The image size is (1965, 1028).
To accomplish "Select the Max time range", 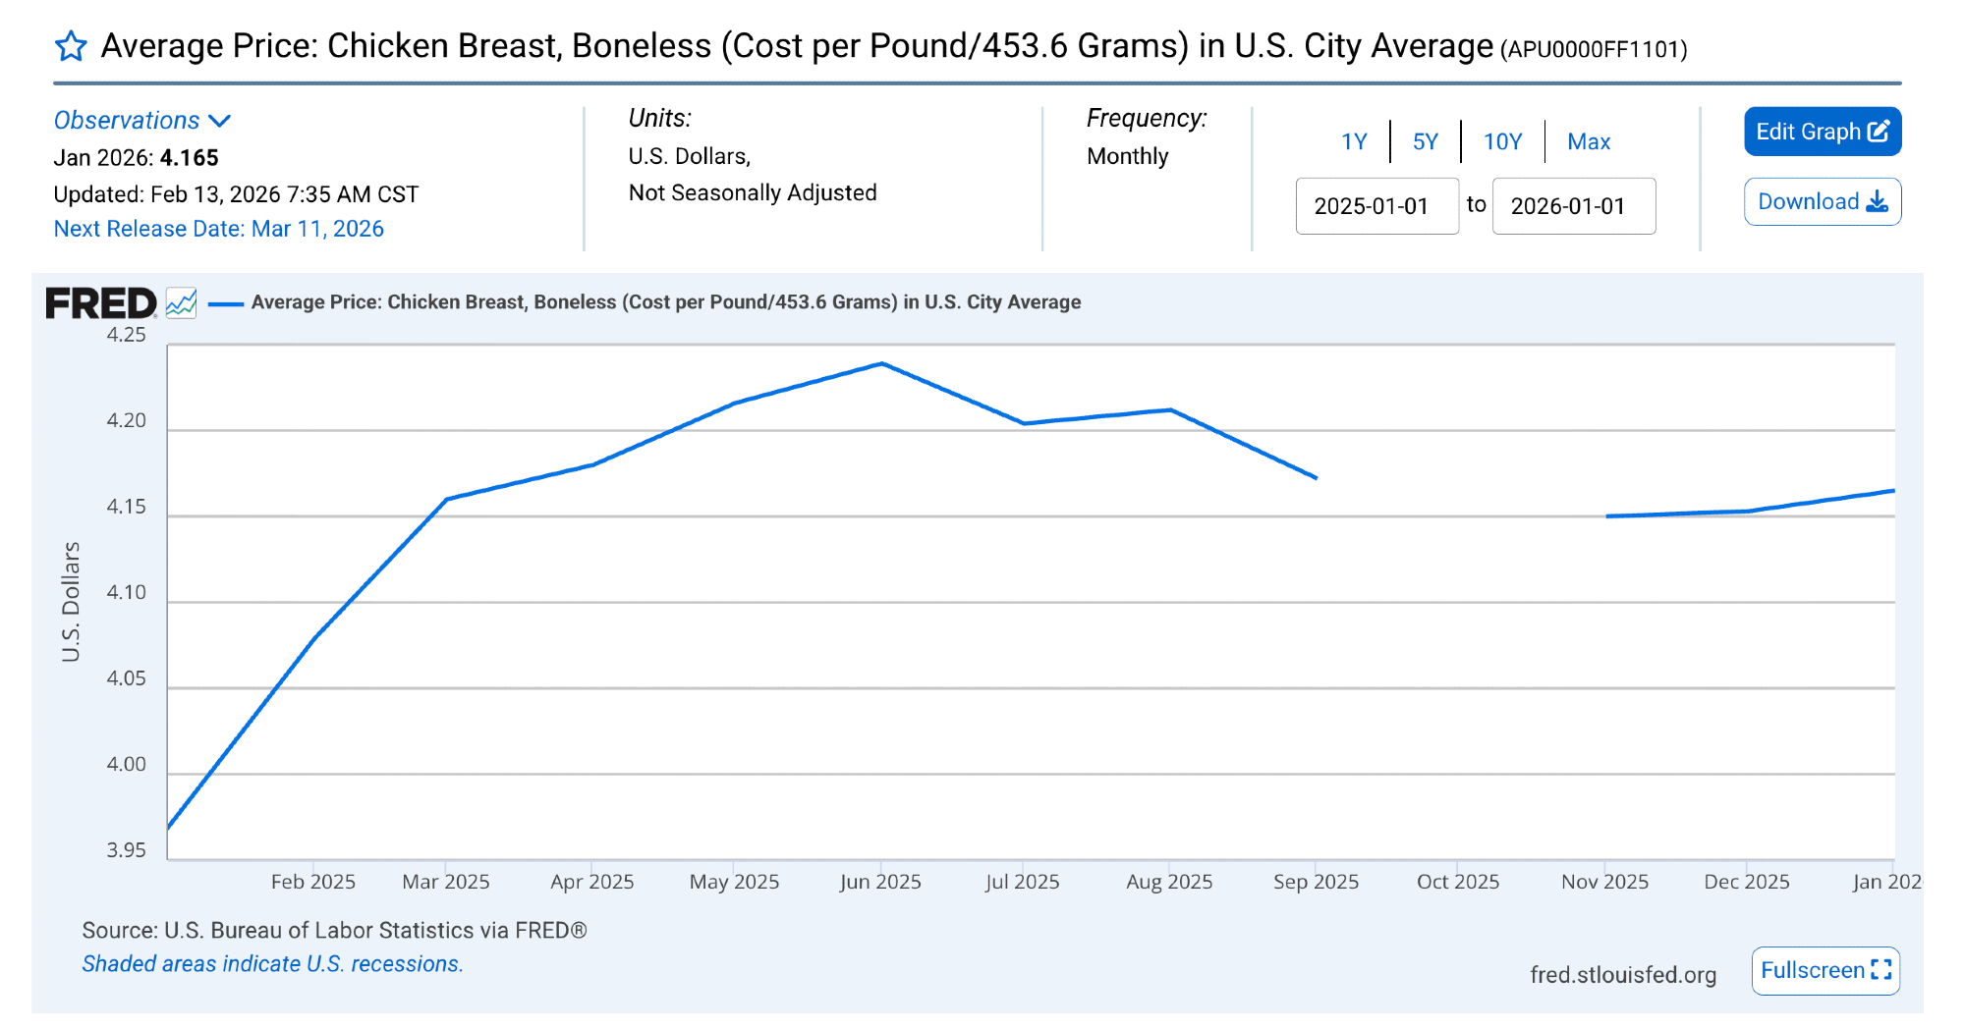I will click(1588, 141).
